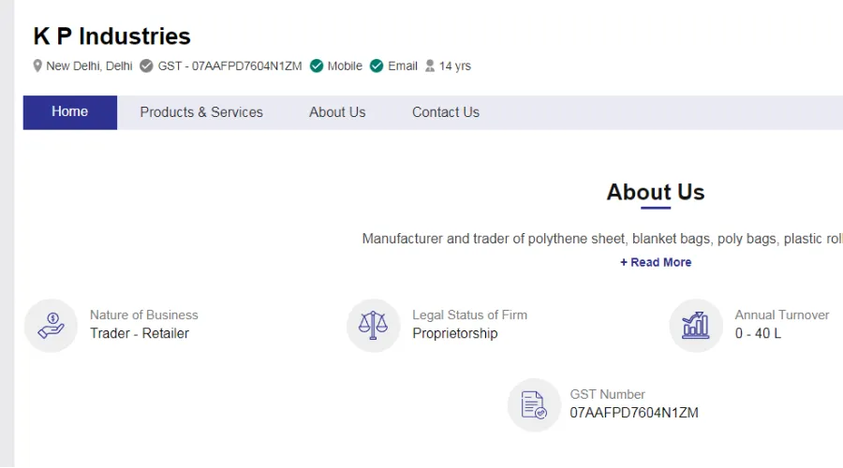Click the Trader - Retailer value
Viewport: 843px width, 468px height.
pyautogui.click(x=140, y=333)
